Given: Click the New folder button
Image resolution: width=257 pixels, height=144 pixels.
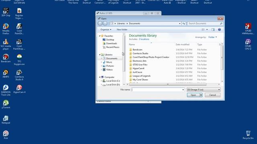Looking at the screenshot, I should coord(122,30).
